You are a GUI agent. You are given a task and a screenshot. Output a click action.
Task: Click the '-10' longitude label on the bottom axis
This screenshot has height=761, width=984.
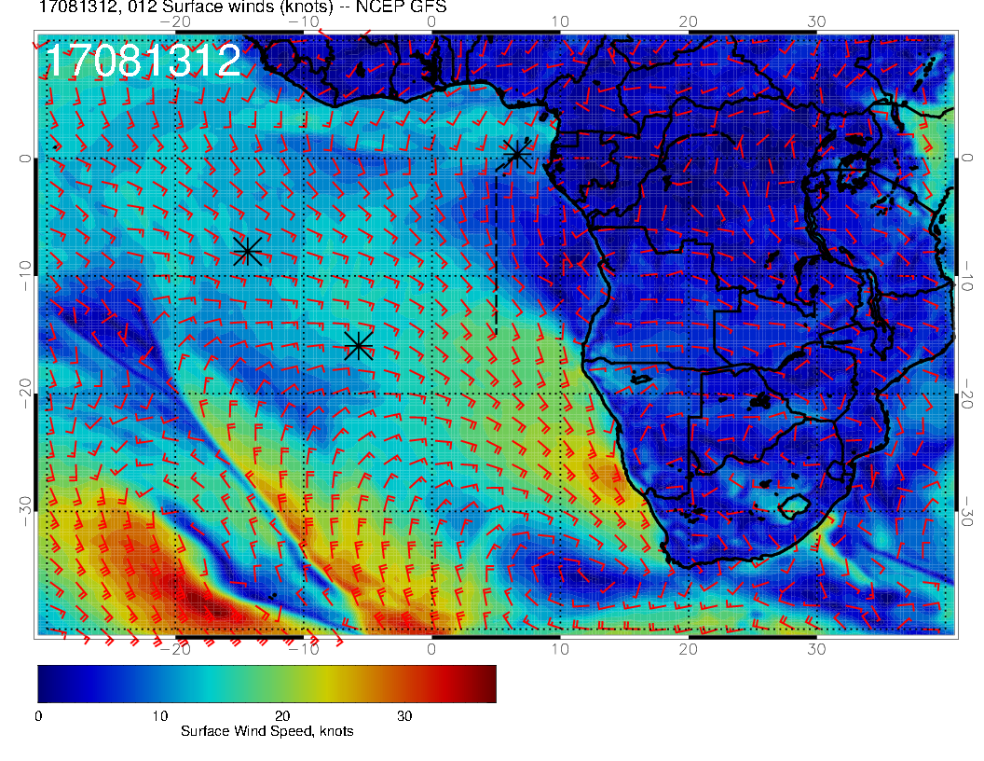click(x=304, y=649)
